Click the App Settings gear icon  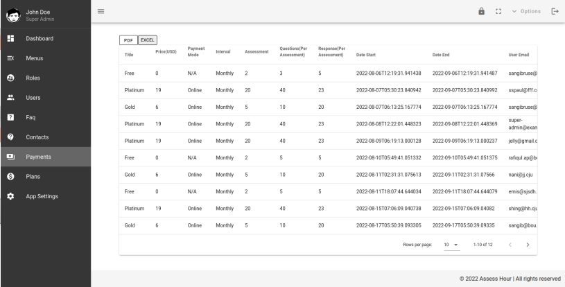(x=10, y=196)
